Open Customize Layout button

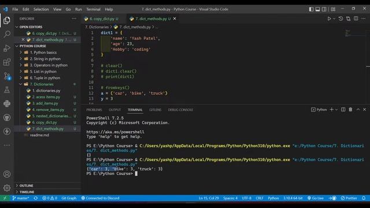click(333, 9)
